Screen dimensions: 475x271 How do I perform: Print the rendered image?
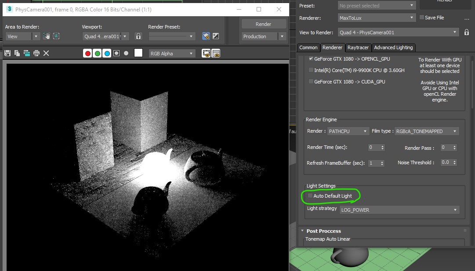pyautogui.click(x=36, y=53)
